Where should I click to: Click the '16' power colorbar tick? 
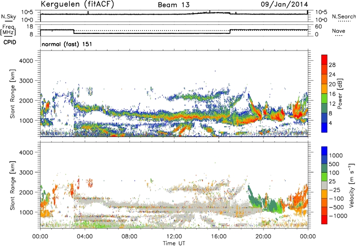pos(332,94)
